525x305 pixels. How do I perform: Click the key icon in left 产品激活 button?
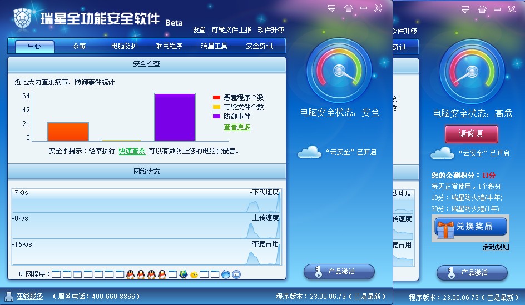coord(318,272)
